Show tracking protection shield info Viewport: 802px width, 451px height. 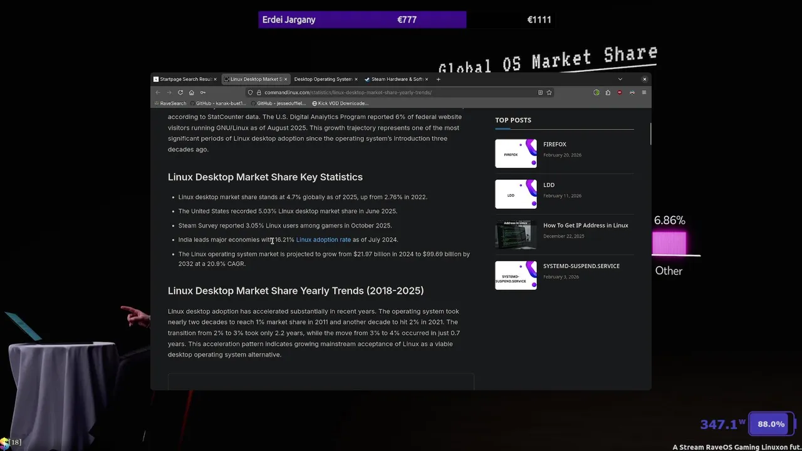point(251,92)
